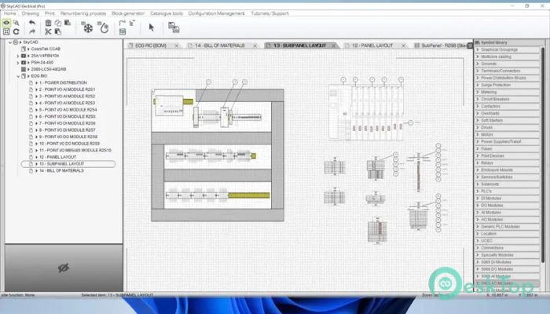Toggle the eye view icon in toolbar
This screenshot has height=314, width=550.
[6, 23]
